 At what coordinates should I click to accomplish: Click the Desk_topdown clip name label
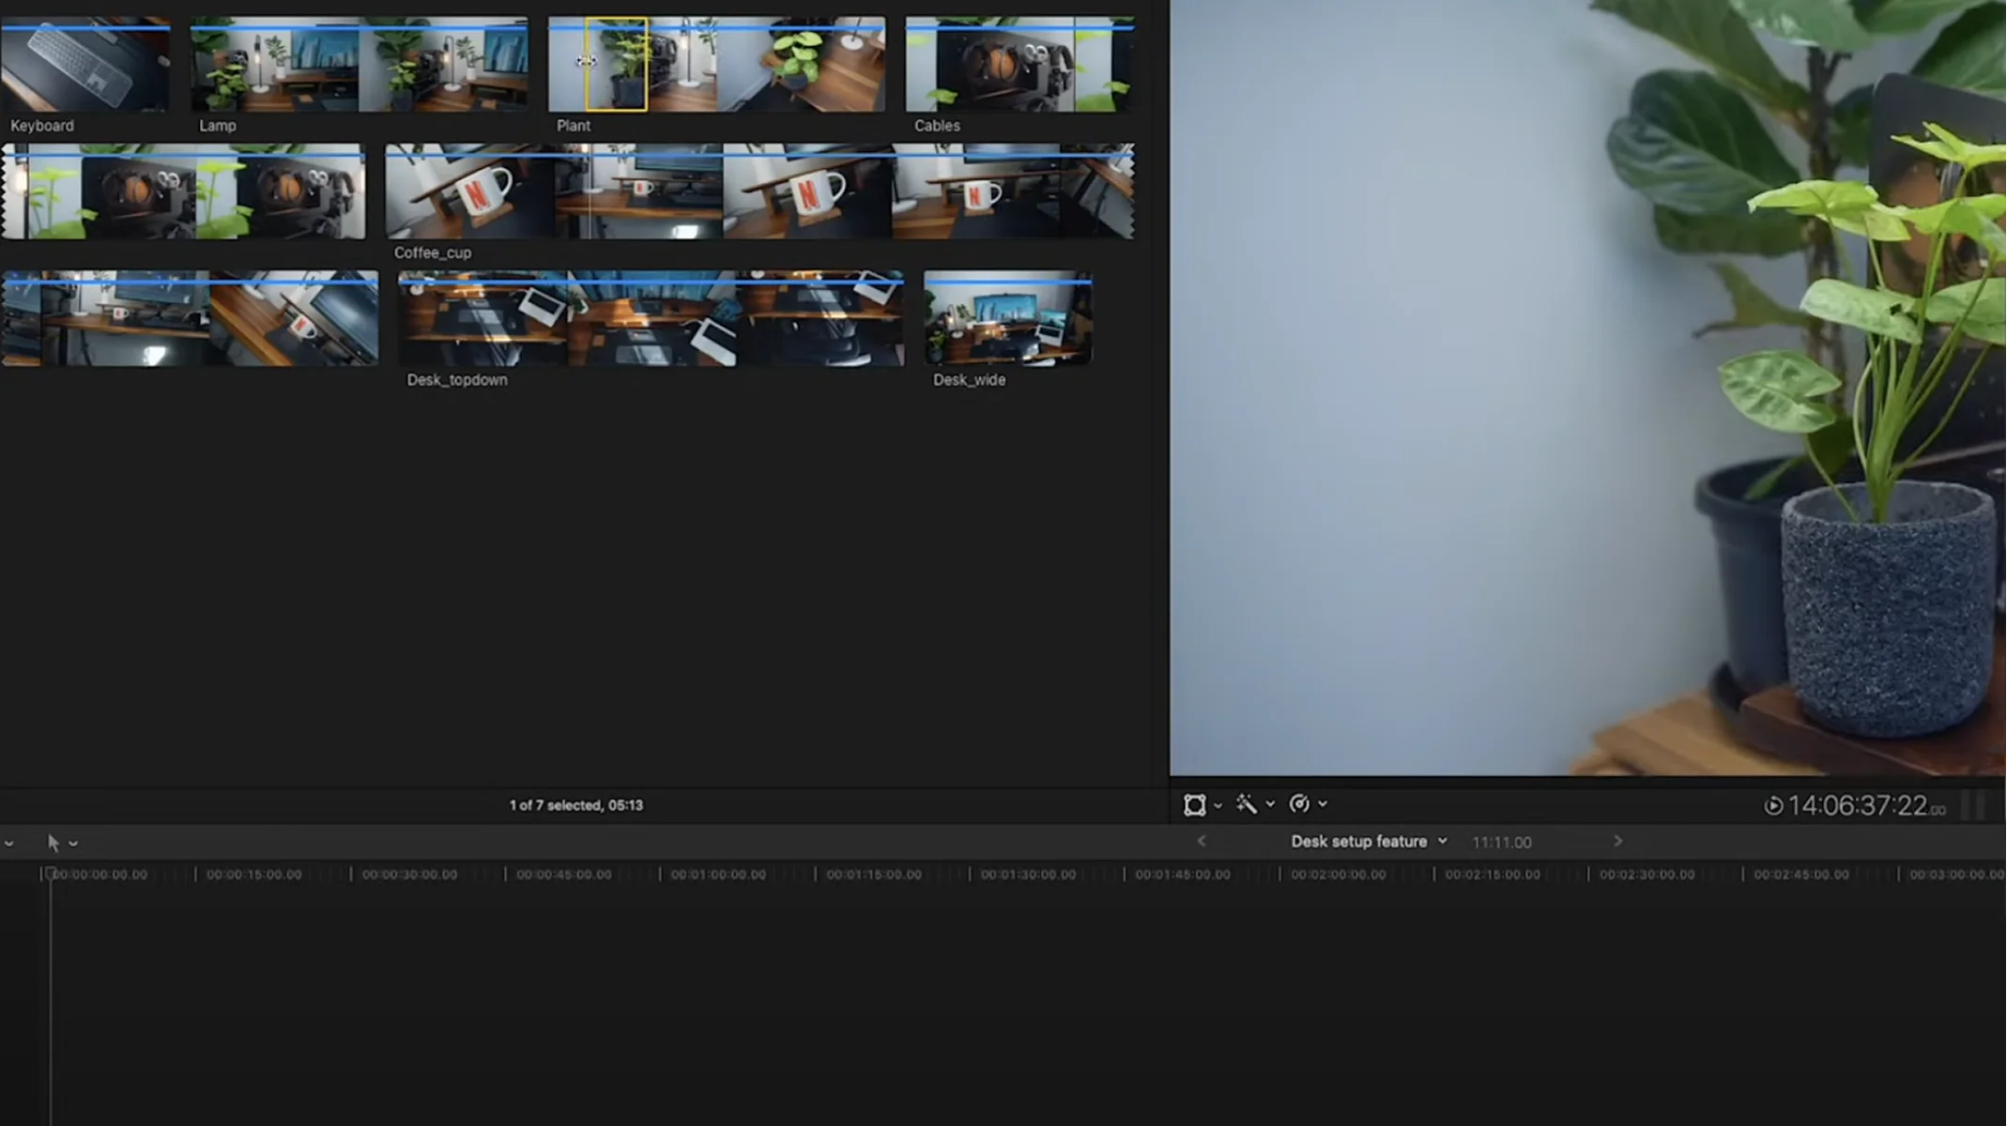tap(457, 380)
